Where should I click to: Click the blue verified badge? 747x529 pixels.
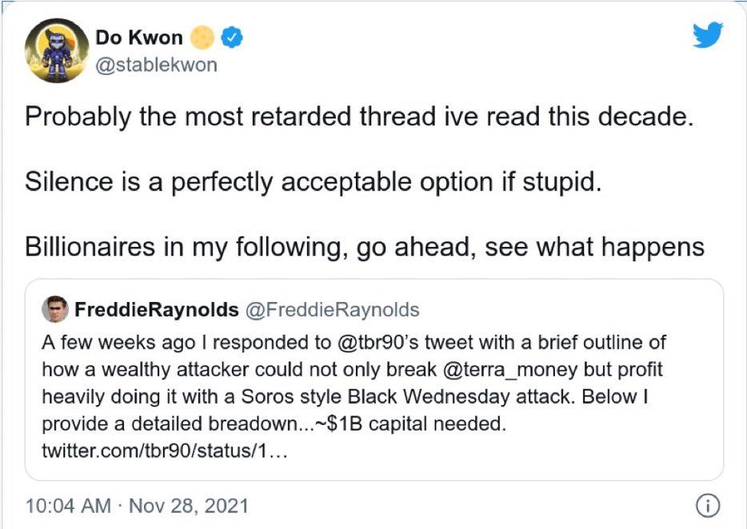coord(232,37)
